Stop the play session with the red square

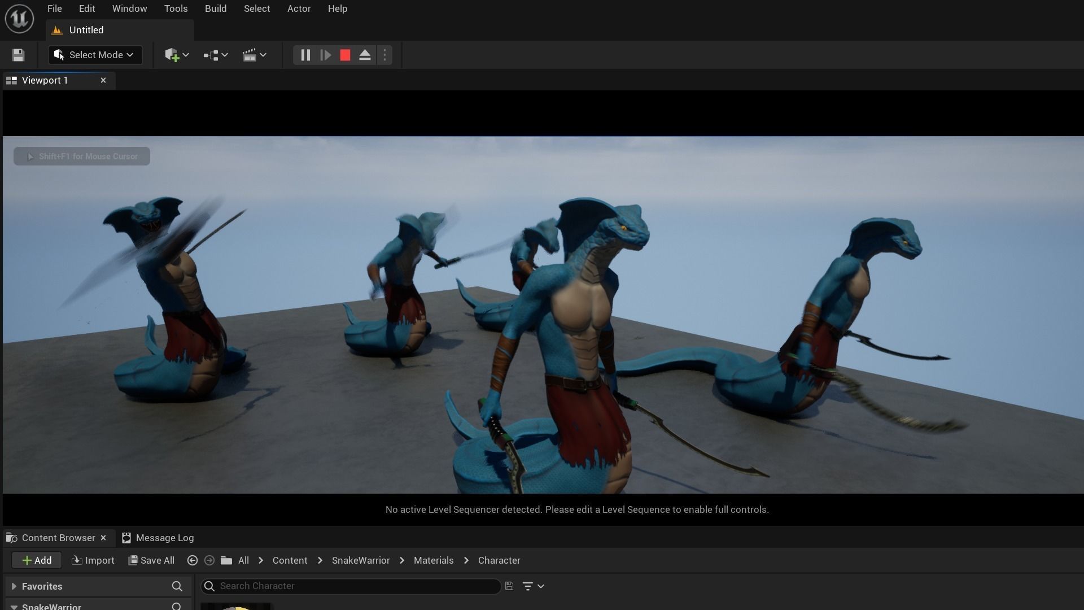pyautogui.click(x=345, y=55)
